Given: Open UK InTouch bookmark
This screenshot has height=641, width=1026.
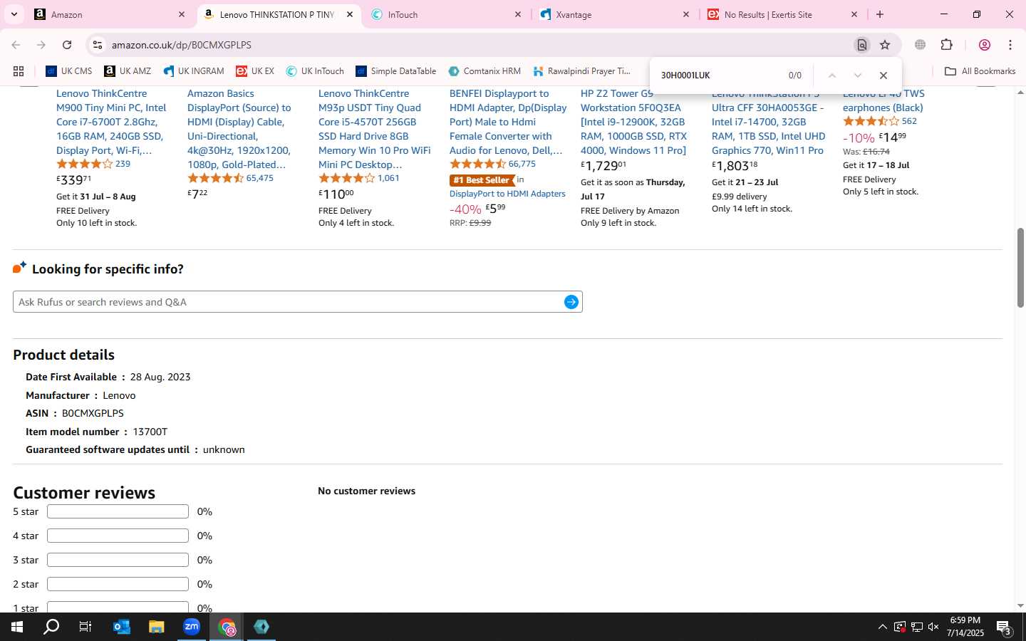Looking at the screenshot, I should tap(315, 71).
